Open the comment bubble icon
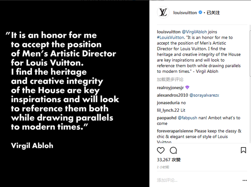Image resolution: width=251 pixels, height=187 pixels. click(x=173, y=150)
